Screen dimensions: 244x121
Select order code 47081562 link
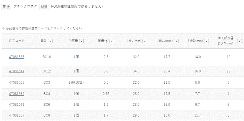click(17, 94)
